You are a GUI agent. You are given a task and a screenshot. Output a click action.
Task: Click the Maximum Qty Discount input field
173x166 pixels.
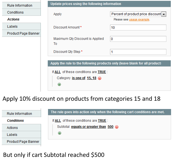tap(138, 39)
